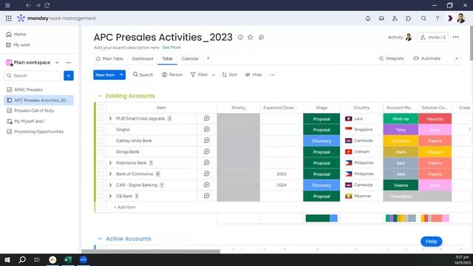Open the sidebar hamburger menu icon

point(7,5)
